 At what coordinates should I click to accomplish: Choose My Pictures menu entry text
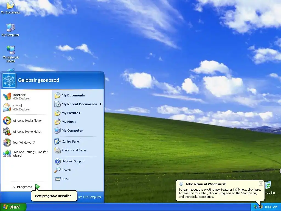[71, 113]
